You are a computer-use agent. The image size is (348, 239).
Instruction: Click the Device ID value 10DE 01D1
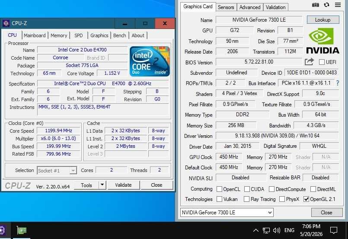coord(312,73)
